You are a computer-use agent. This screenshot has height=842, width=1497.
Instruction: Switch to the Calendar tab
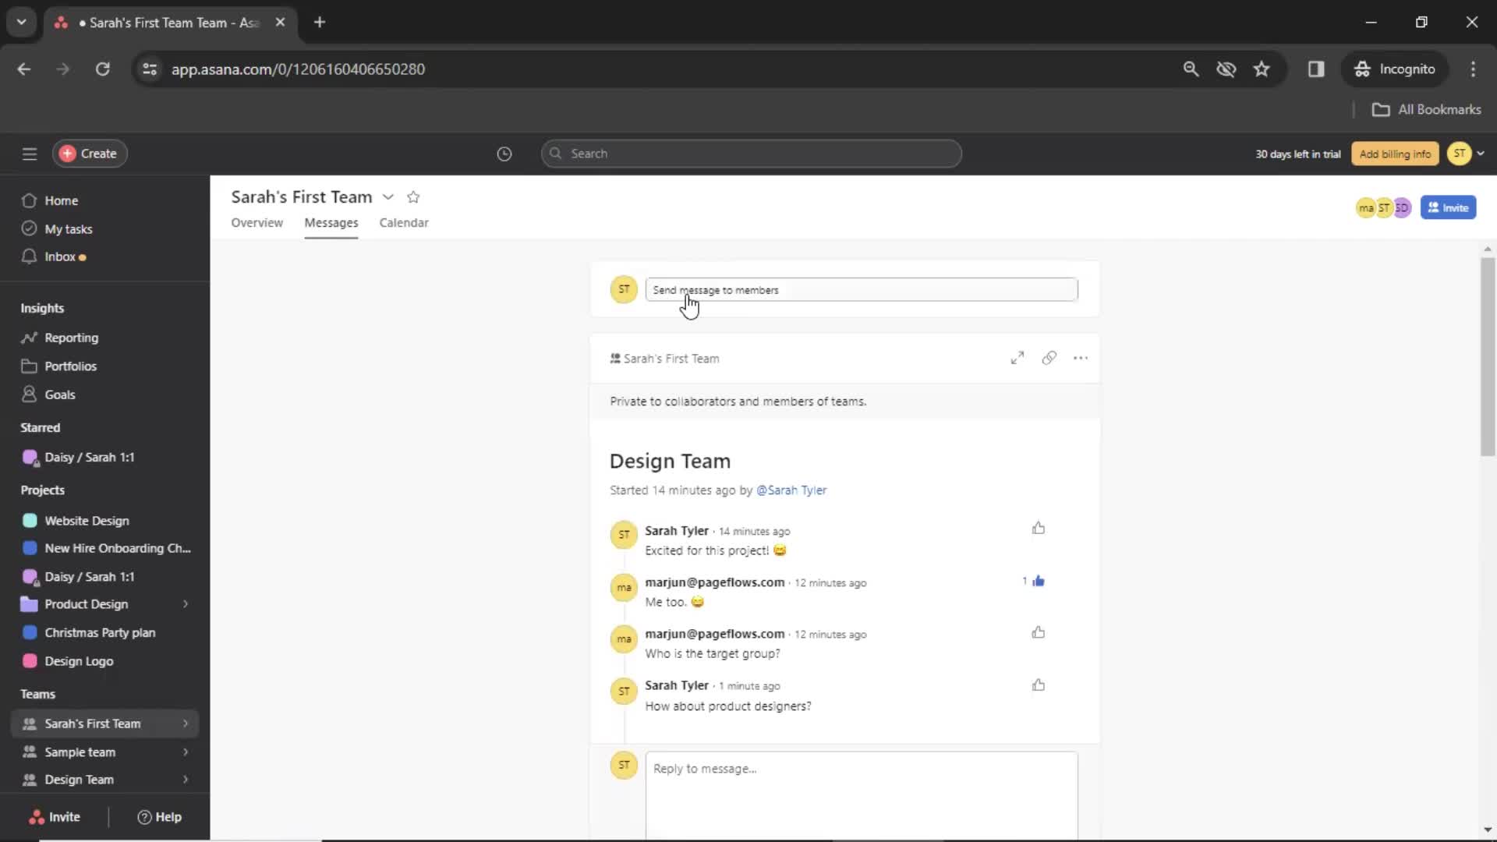pos(403,222)
